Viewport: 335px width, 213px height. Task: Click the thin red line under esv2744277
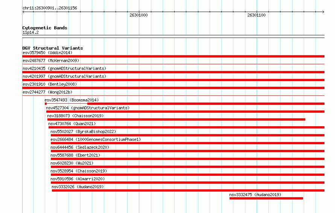174,95
